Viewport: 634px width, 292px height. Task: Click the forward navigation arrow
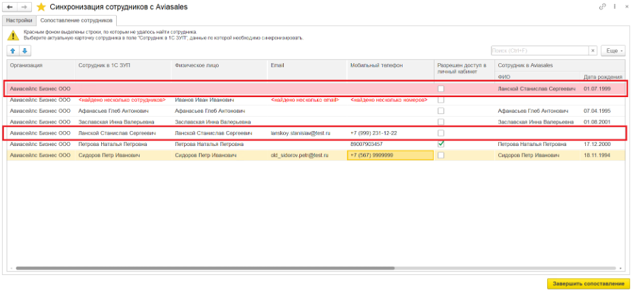pyautogui.click(x=24, y=7)
